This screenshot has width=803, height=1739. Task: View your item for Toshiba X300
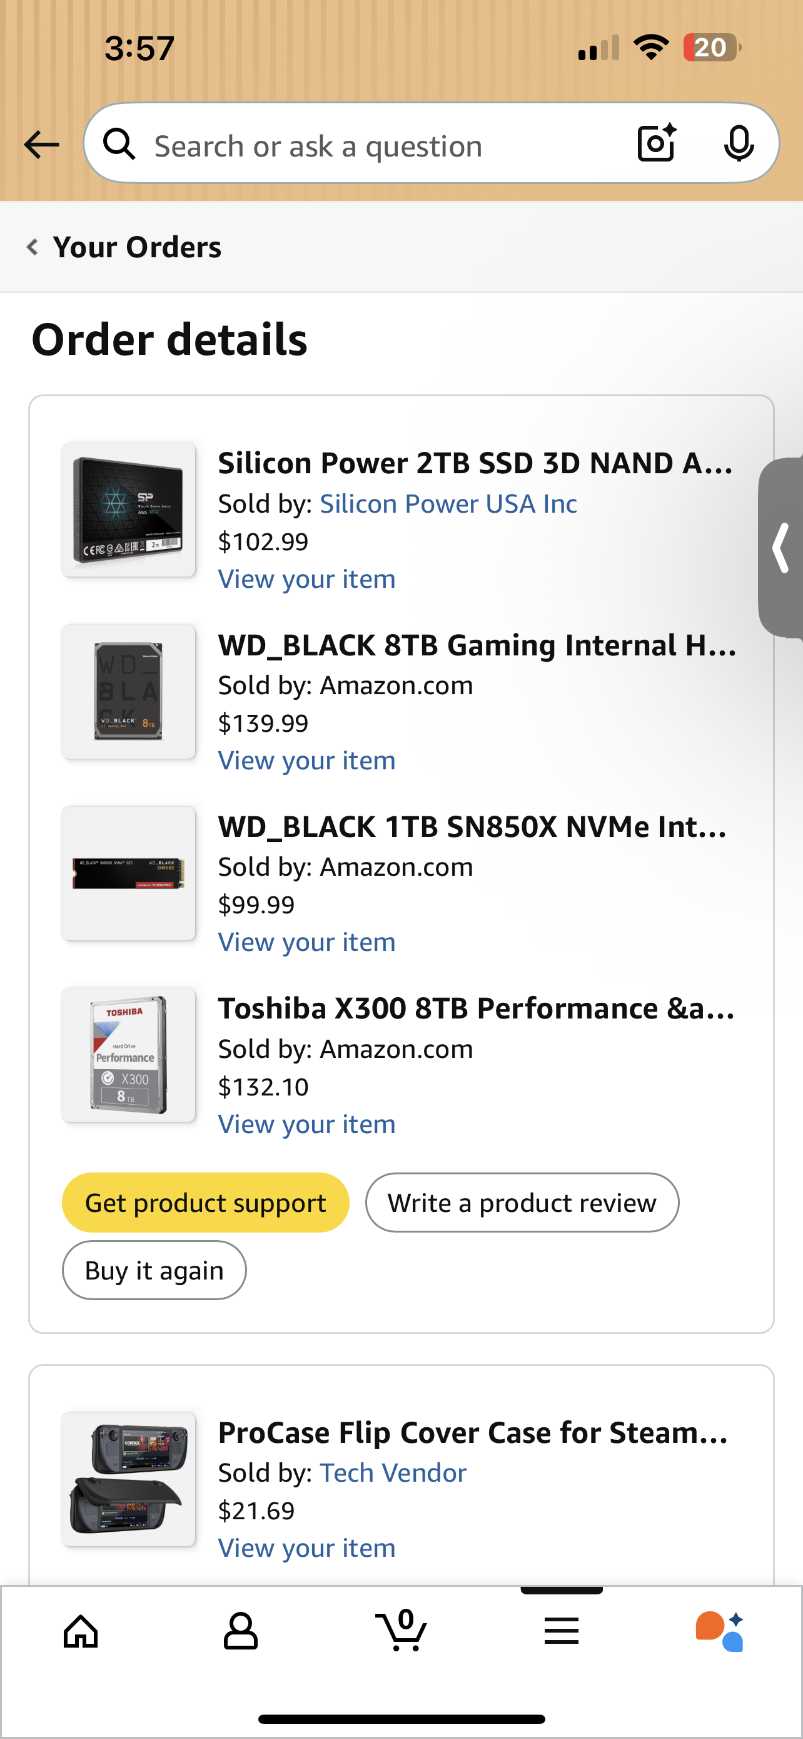point(307,1125)
